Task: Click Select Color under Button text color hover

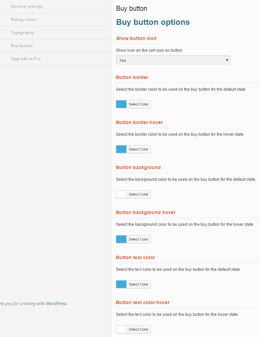Action: tap(139, 329)
